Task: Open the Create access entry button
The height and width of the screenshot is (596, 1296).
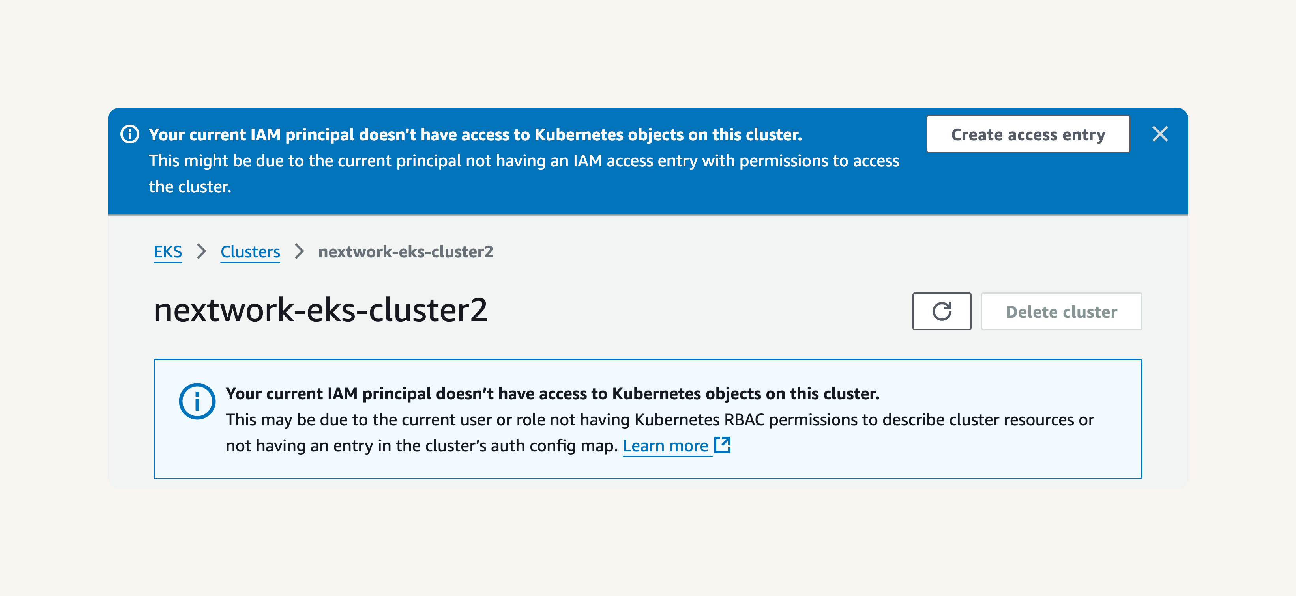Action: (1028, 134)
